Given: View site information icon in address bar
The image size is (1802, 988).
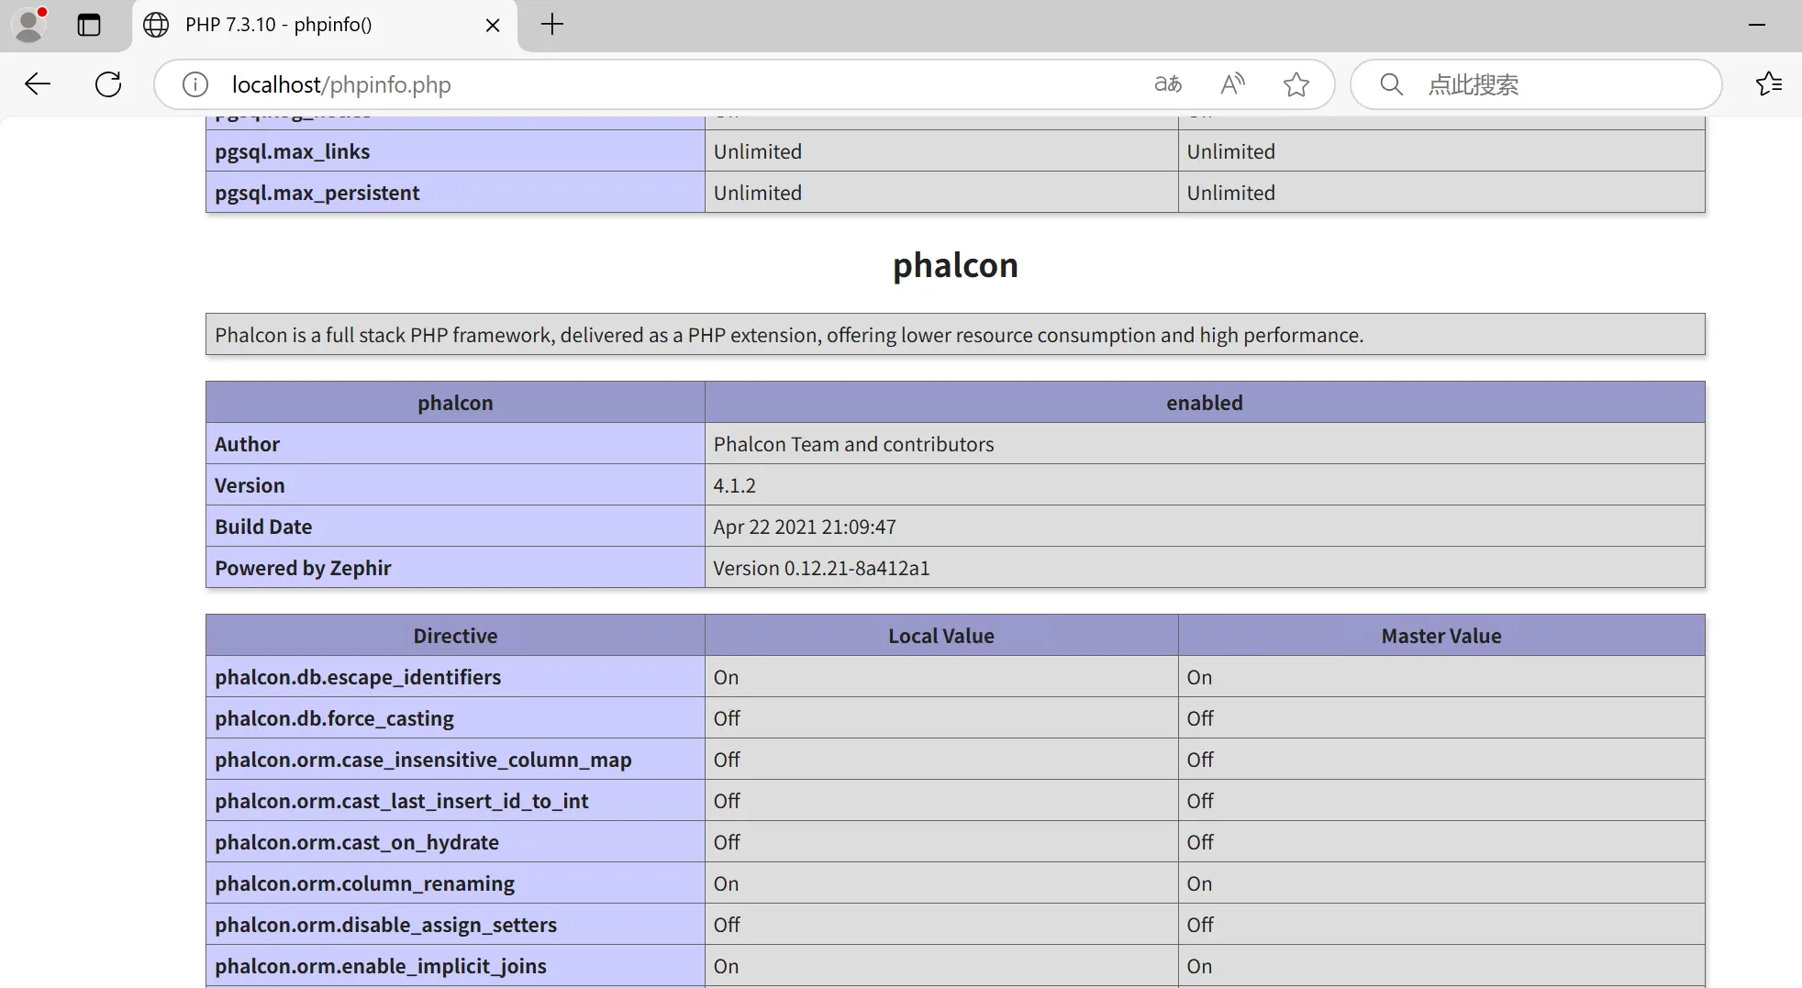Looking at the screenshot, I should (x=195, y=84).
